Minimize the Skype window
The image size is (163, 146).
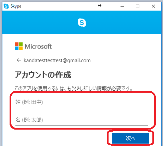coord(122,6)
